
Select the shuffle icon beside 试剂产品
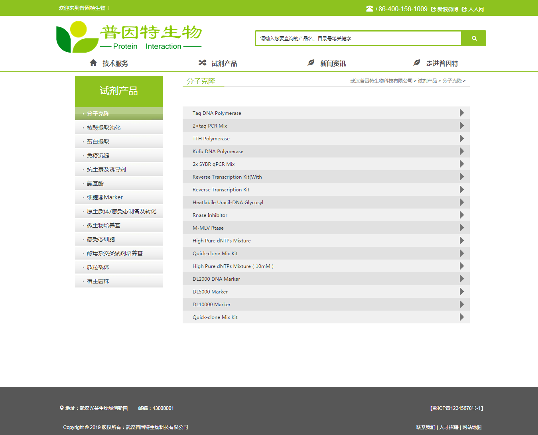click(202, 62)
